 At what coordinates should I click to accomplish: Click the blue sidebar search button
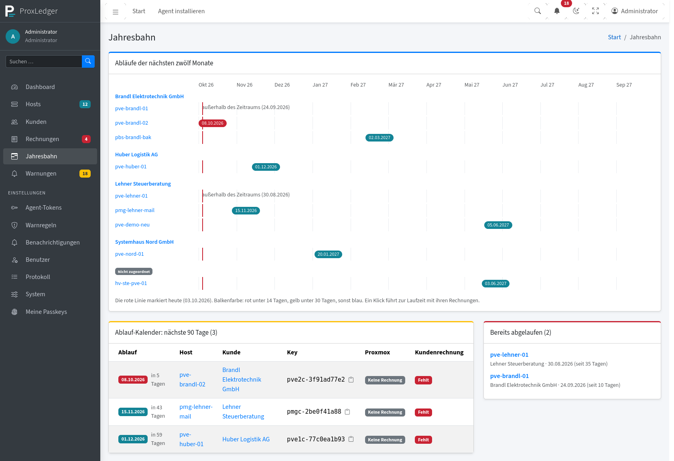pyautogui.click(x=88, y=61)
